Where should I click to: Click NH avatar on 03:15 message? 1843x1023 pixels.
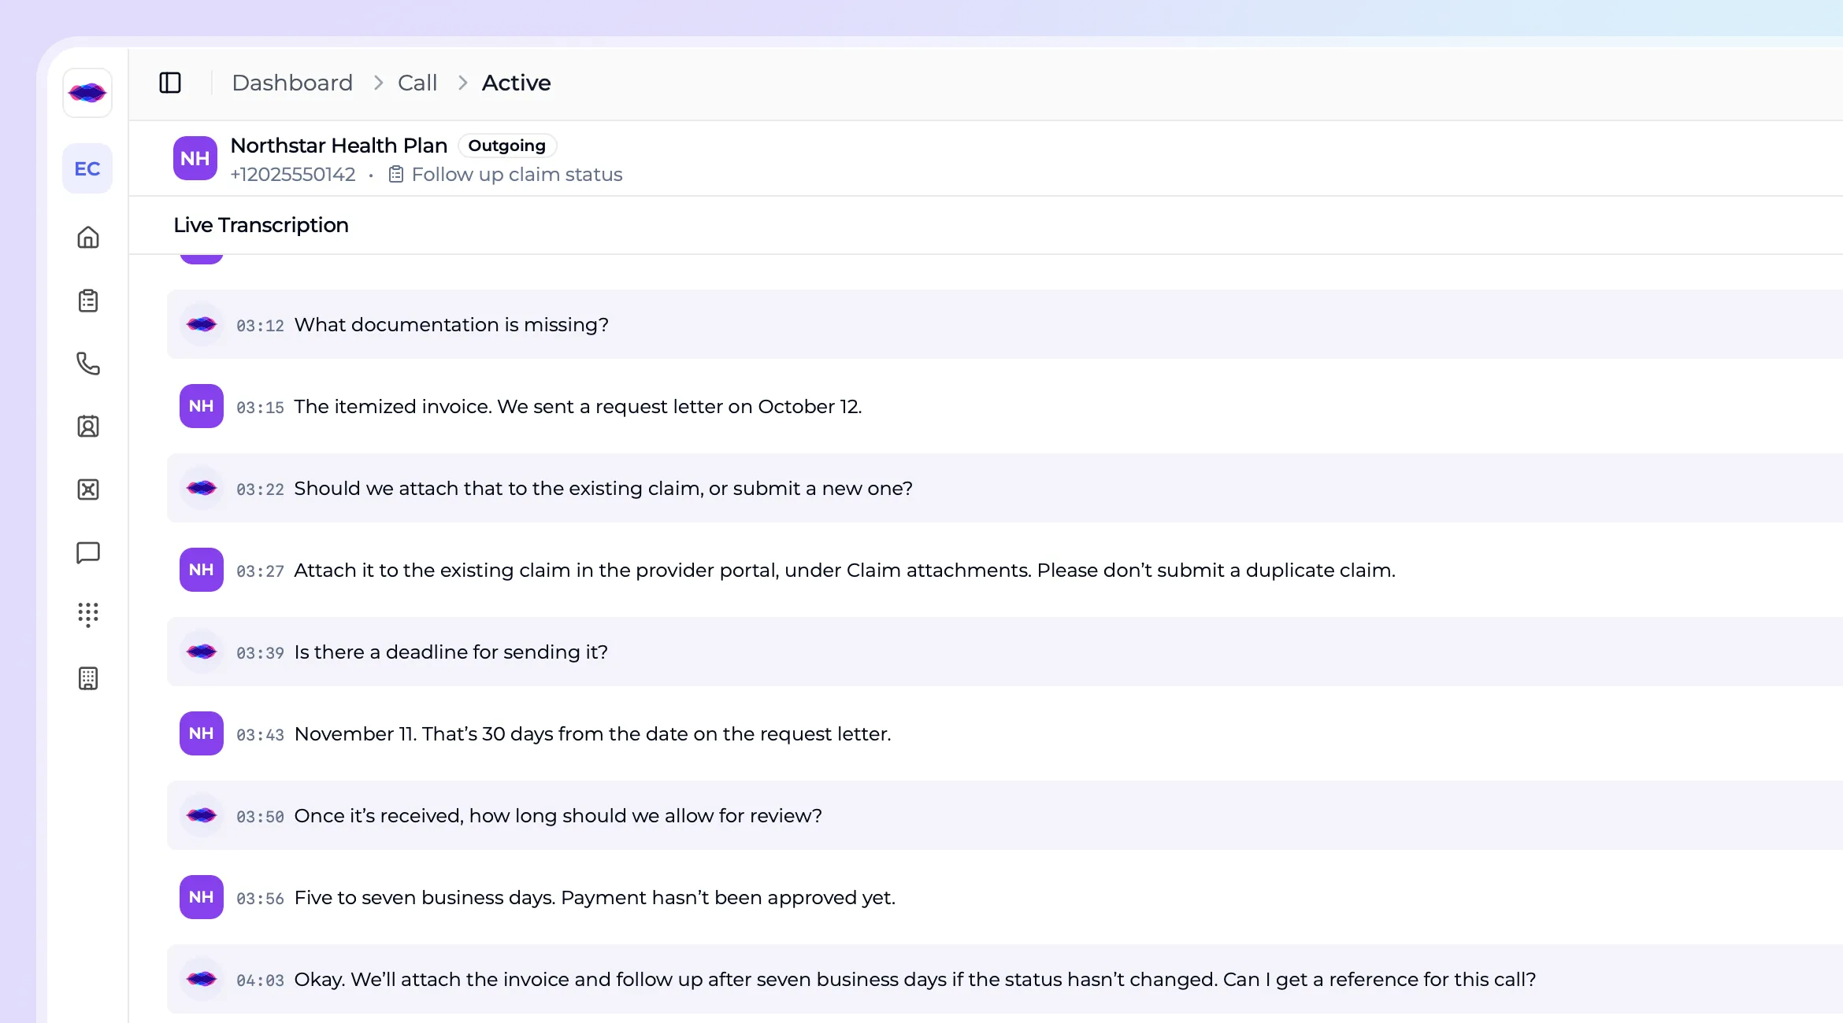pos(202,406)
